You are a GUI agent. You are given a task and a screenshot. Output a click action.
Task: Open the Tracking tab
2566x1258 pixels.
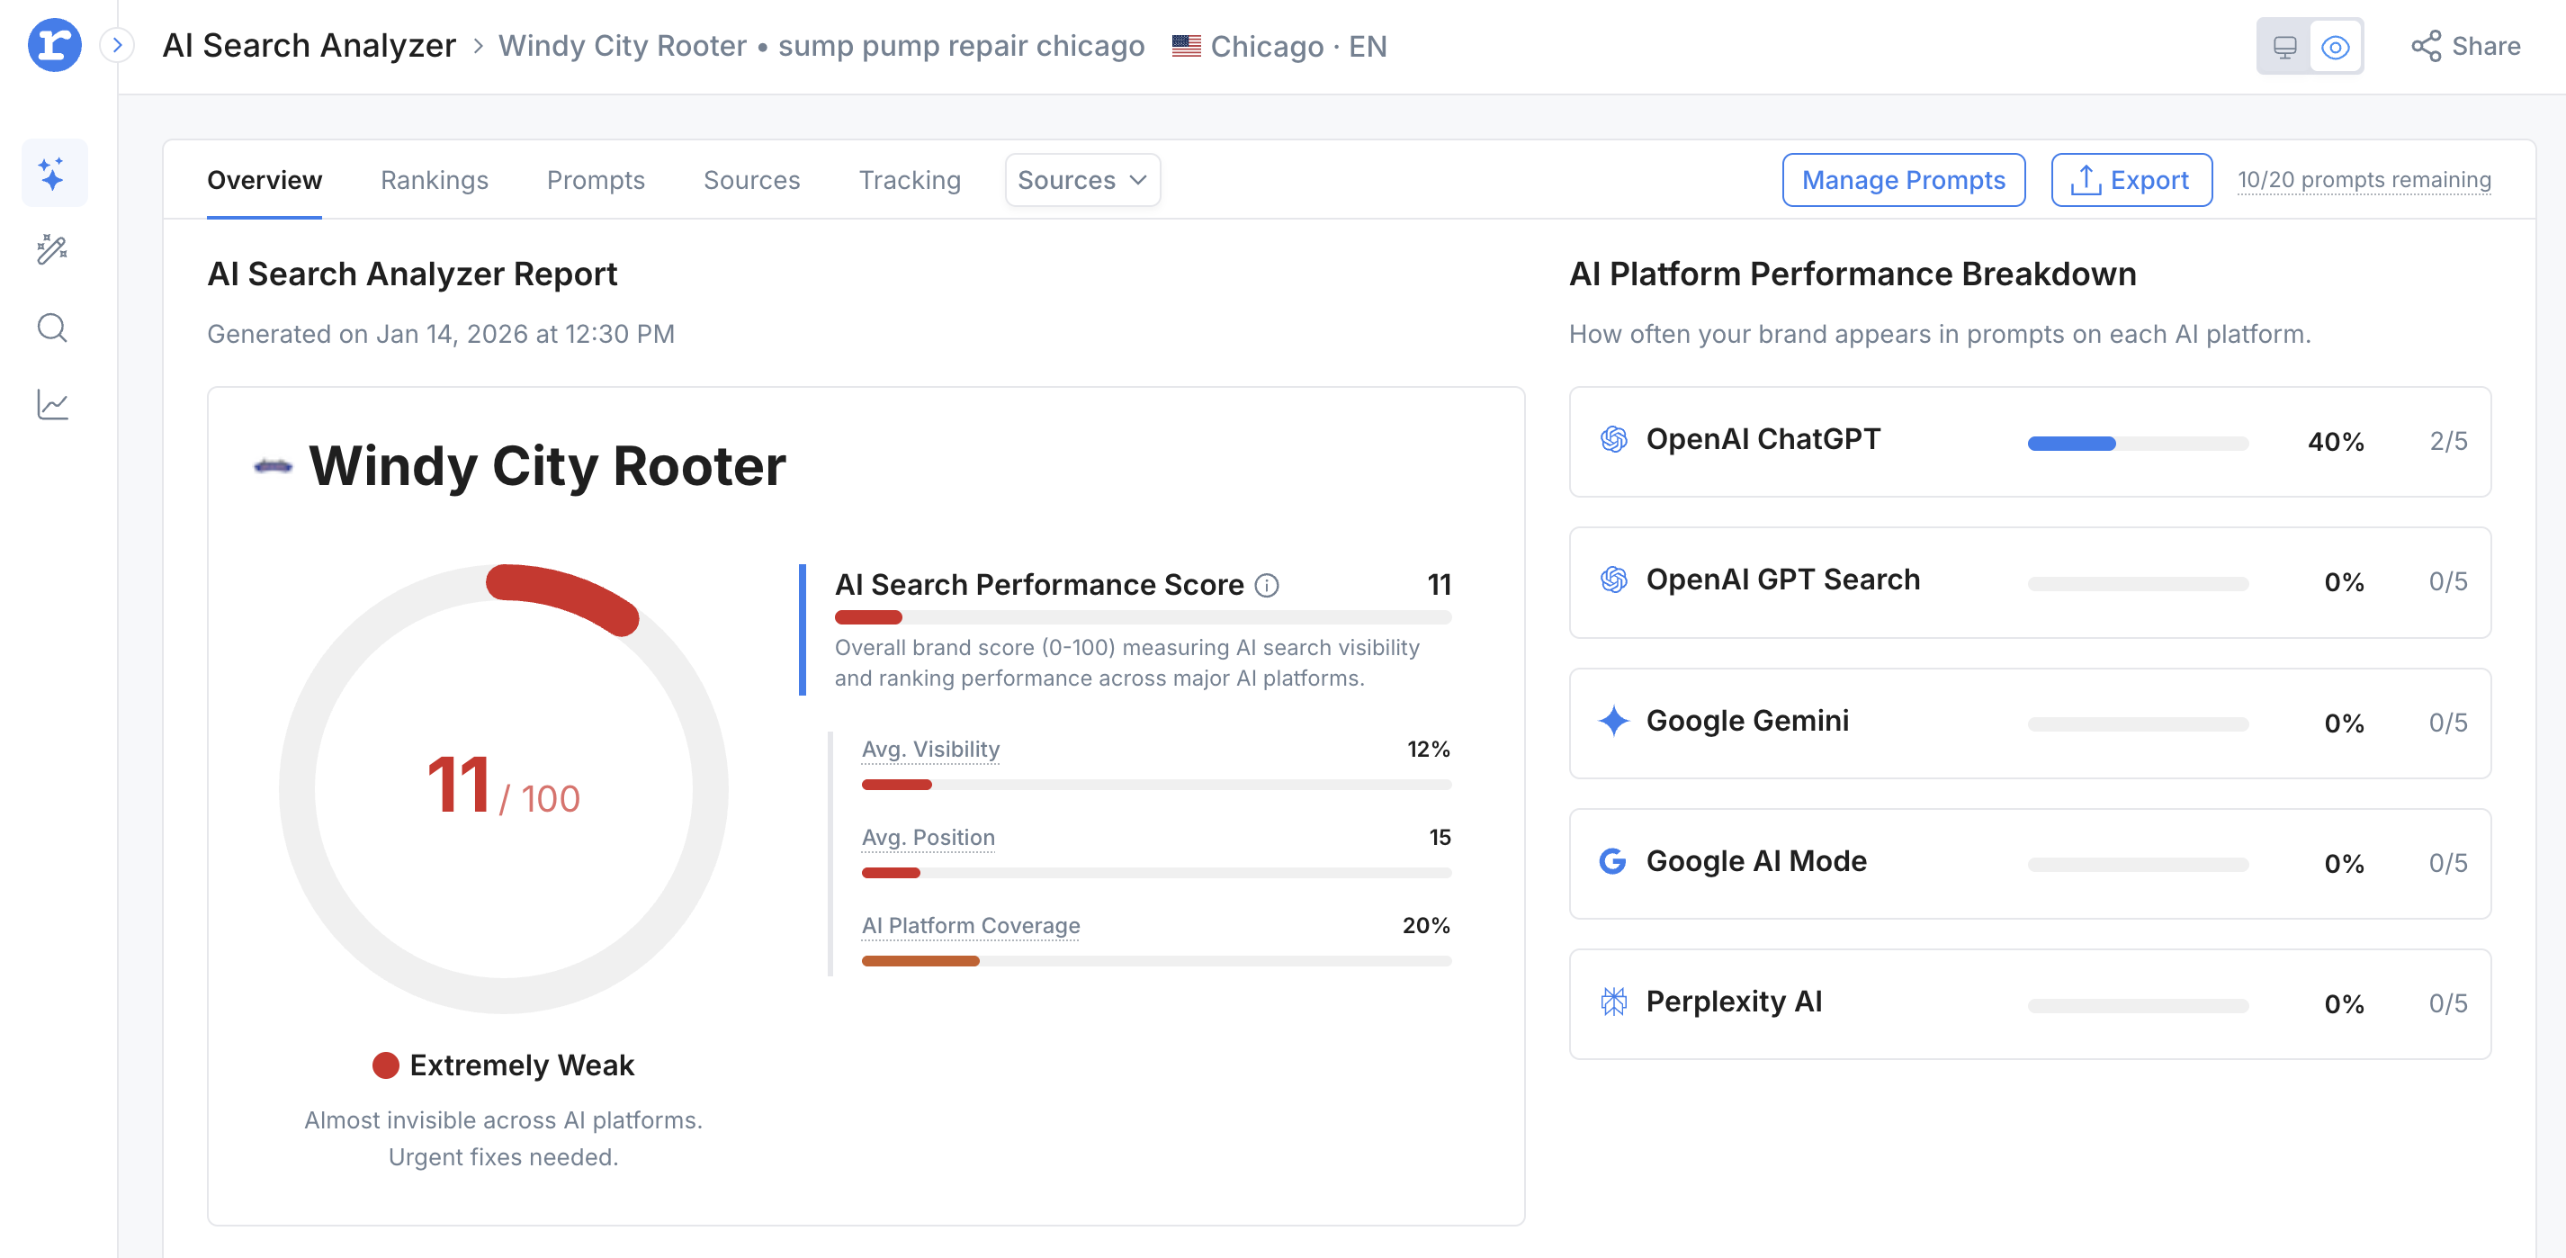[x=909, y=180]
